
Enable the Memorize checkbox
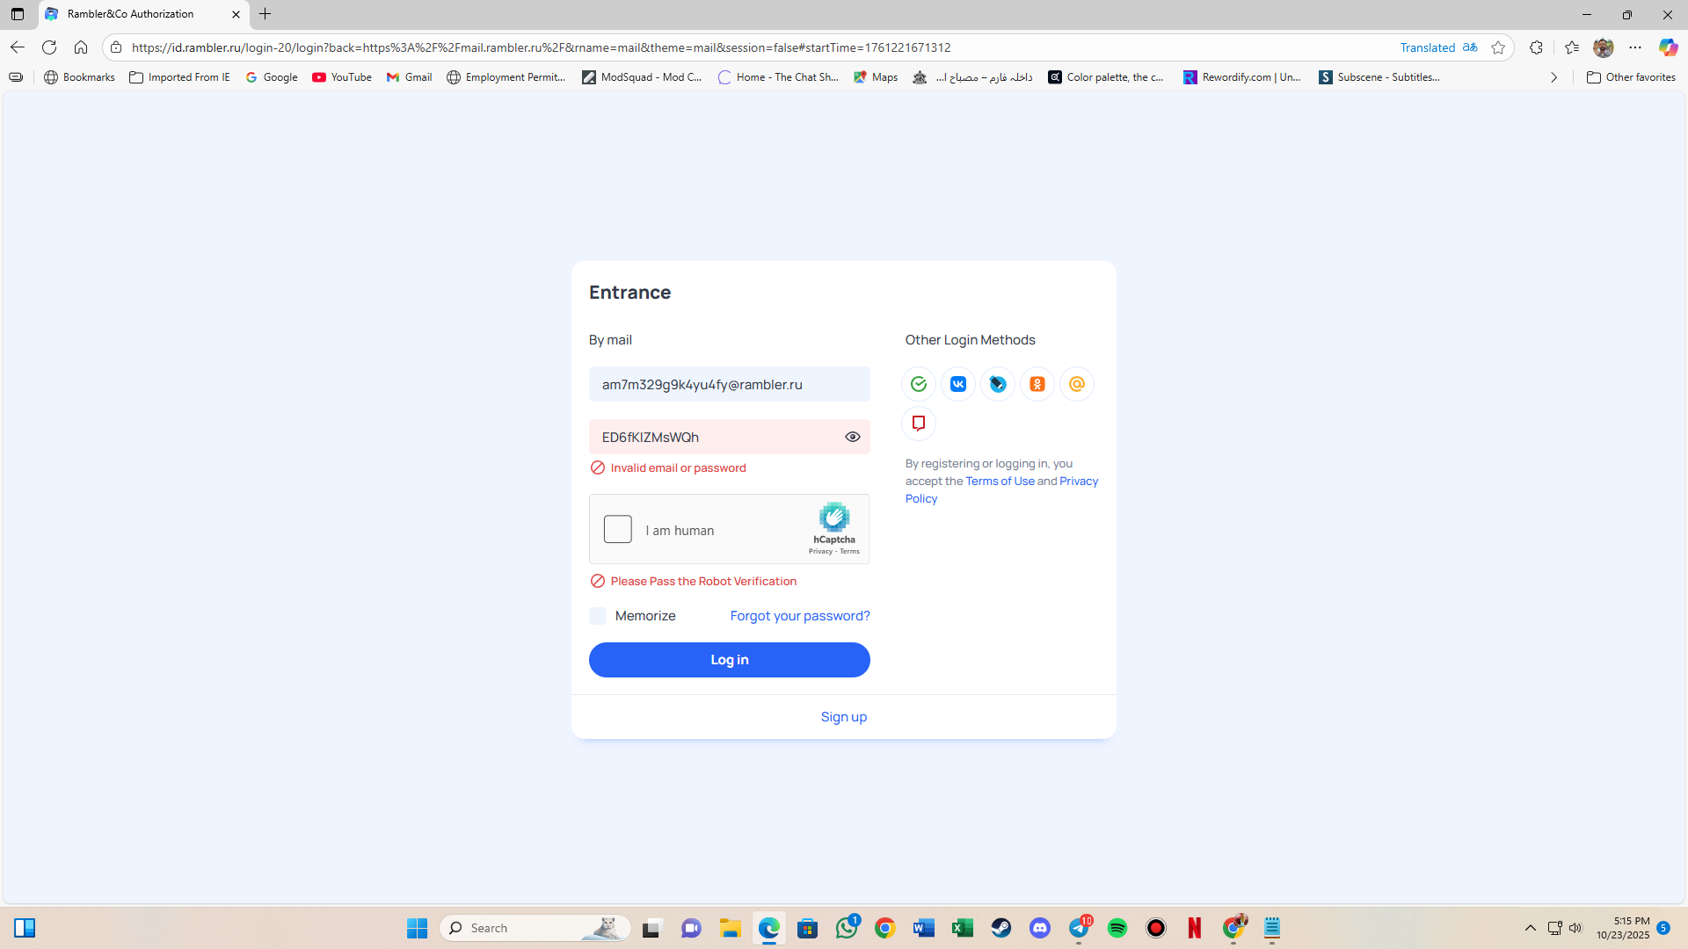click(598, 616)
